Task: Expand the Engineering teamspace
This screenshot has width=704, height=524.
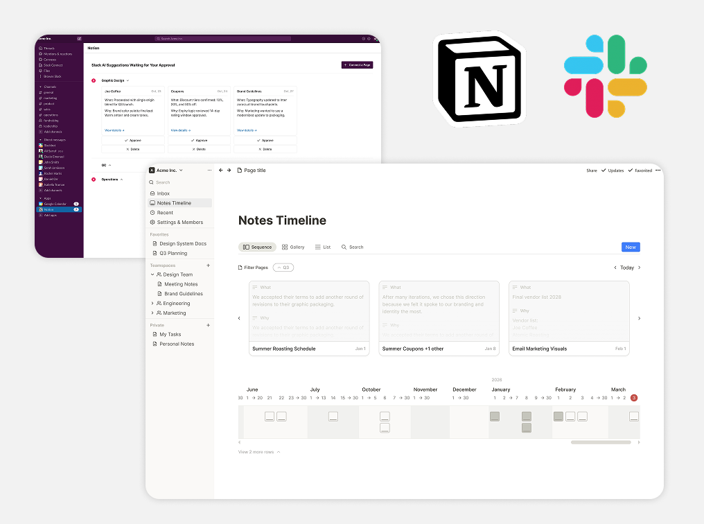Action: [x=152, y=303]
